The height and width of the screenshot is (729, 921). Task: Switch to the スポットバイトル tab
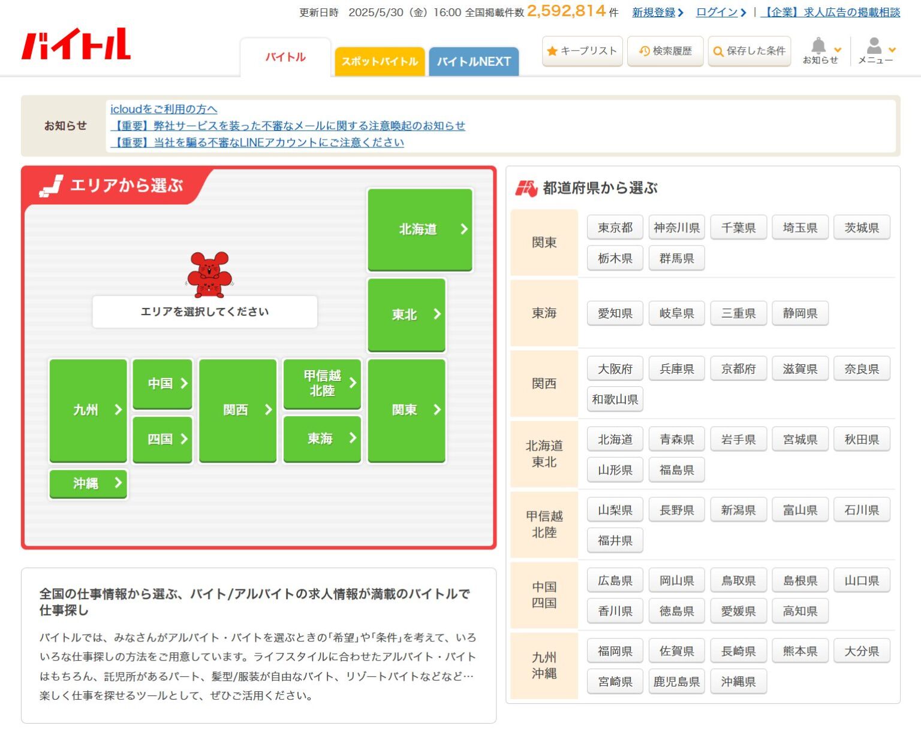[380, 61]
